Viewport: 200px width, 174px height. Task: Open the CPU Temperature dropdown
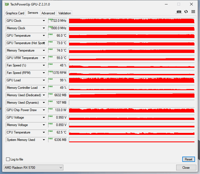[x=44, y=132]
